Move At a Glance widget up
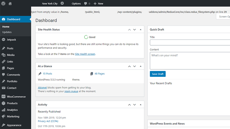Image resolution: width=230 pixels, height=129 pixels. click(129, 66)
